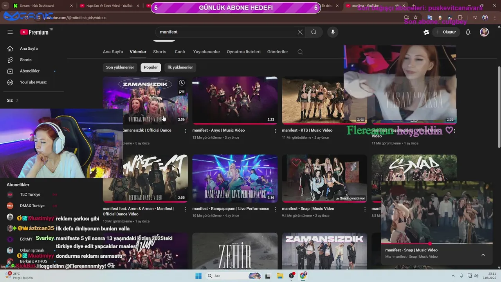
Task: Open Orkun Işıtmak subscription channel
Action: coord(32,250)
